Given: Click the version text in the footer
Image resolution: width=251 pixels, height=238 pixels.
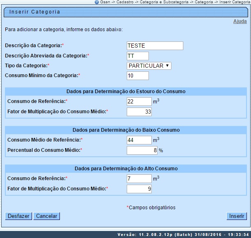Looking at the screenshot, I should pyautogui.click(x=183, y=235).
